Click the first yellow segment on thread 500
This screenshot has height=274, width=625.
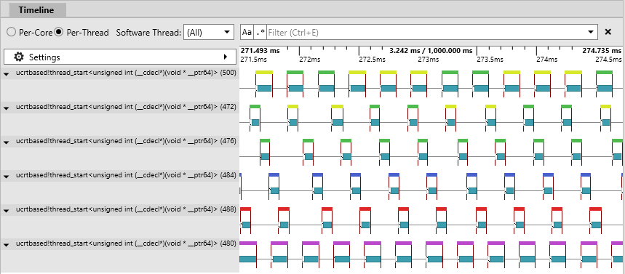pyautogui.click(x=264, y=72)
